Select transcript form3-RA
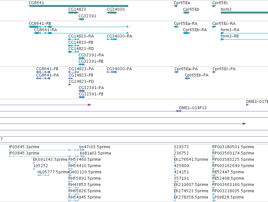 pos(244,33)
